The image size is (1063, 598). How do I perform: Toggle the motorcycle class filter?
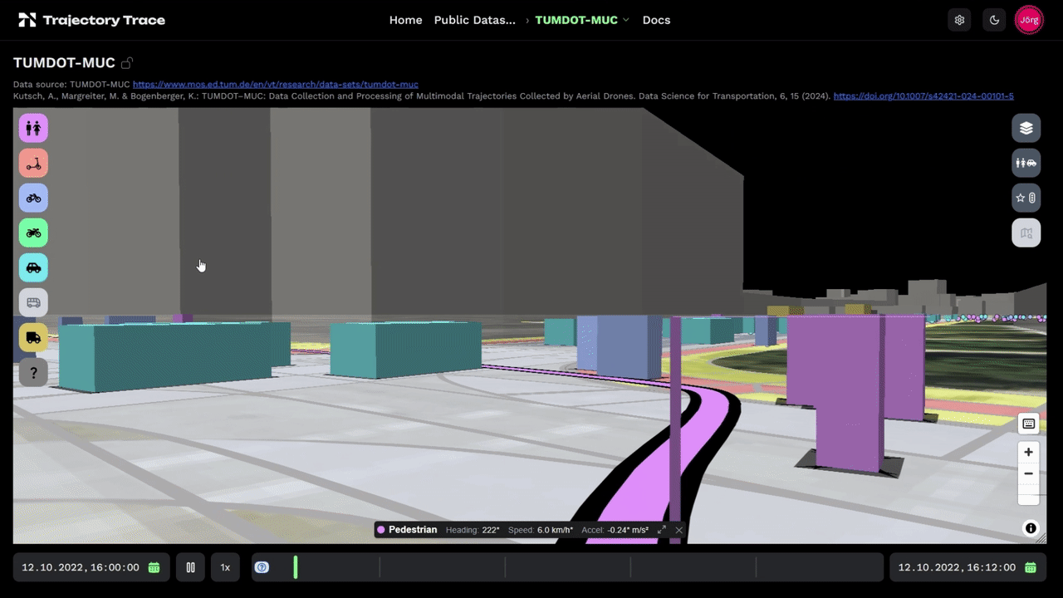pos(33,233)
